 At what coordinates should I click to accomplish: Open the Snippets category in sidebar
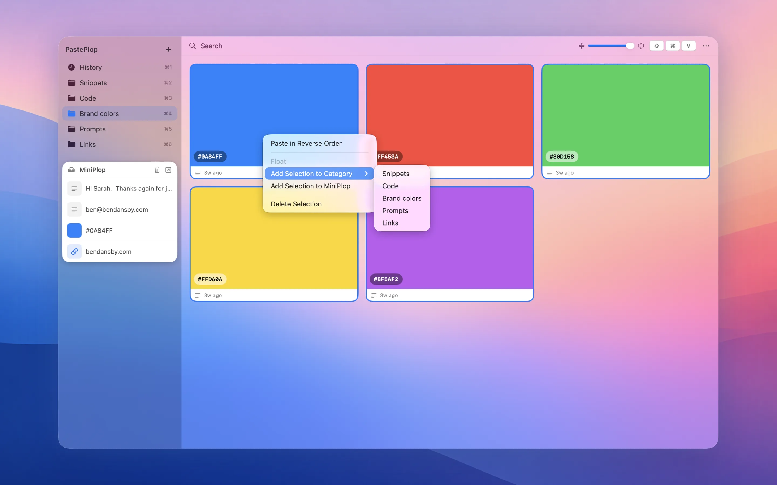click(x=120, y=83)
